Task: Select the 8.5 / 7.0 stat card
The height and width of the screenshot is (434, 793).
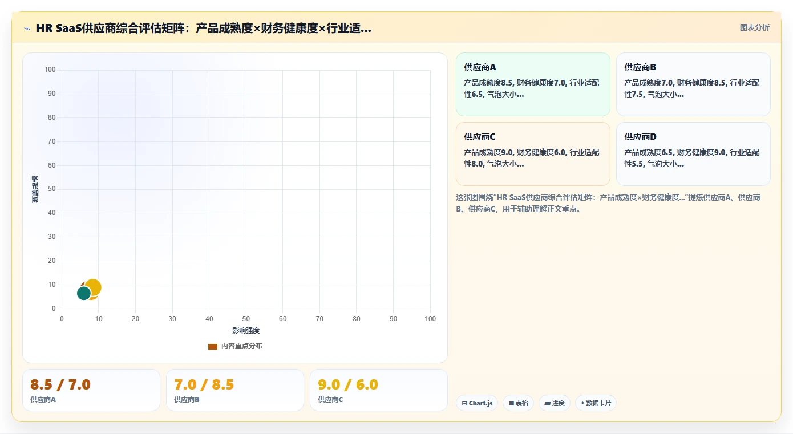Action: click(x=91, y=390)
